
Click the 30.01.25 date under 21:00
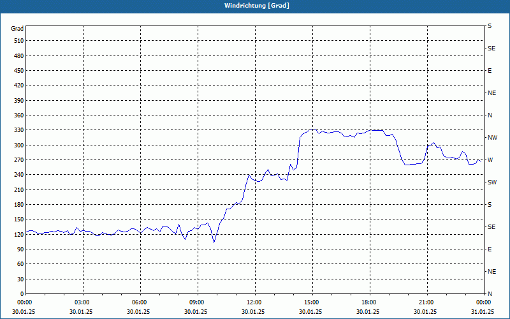[x=425, y=311]
